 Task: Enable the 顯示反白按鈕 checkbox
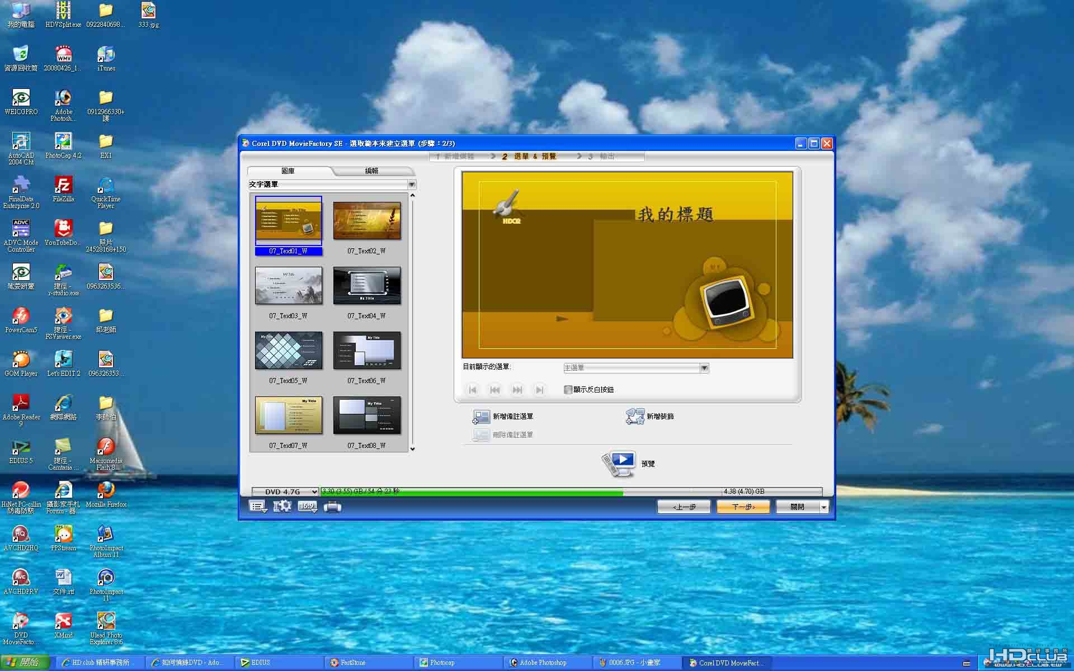click(568, 390)
